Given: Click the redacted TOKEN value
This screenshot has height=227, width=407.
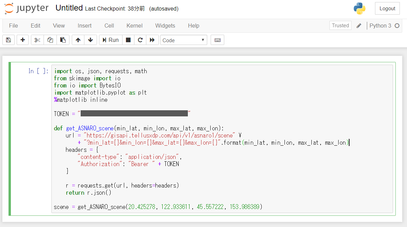Looking at the screenshot, I should tap(134, 114).
